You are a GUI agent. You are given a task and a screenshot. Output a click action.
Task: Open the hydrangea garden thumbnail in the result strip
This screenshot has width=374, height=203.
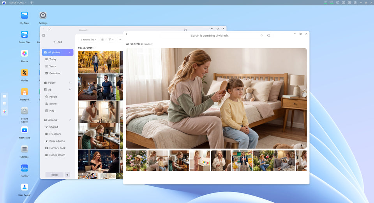(x=136, y=161)
